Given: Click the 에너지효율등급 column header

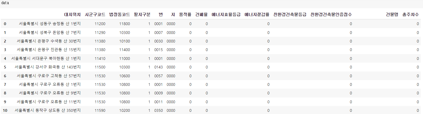Looking at the screenshot, I should click(226, 14).
